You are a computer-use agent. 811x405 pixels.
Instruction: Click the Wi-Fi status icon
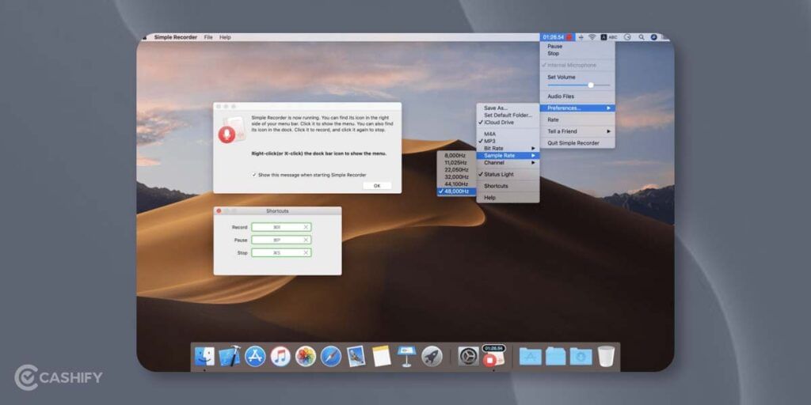pyautogui.click(x=592, y=37)
